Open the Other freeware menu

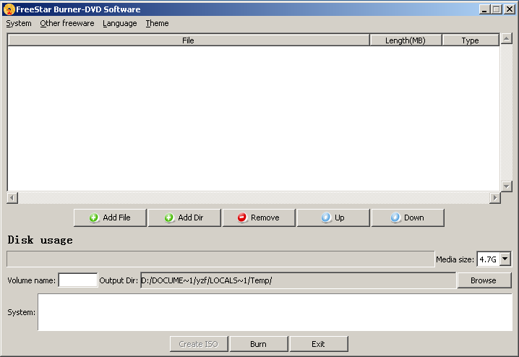click(67, 24)
